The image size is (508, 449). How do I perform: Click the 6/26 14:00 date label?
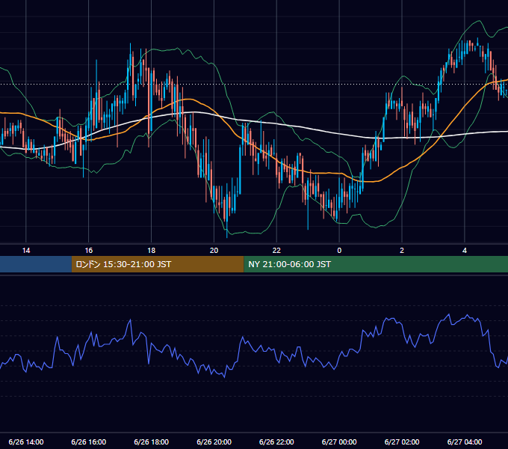pos(26,442)
